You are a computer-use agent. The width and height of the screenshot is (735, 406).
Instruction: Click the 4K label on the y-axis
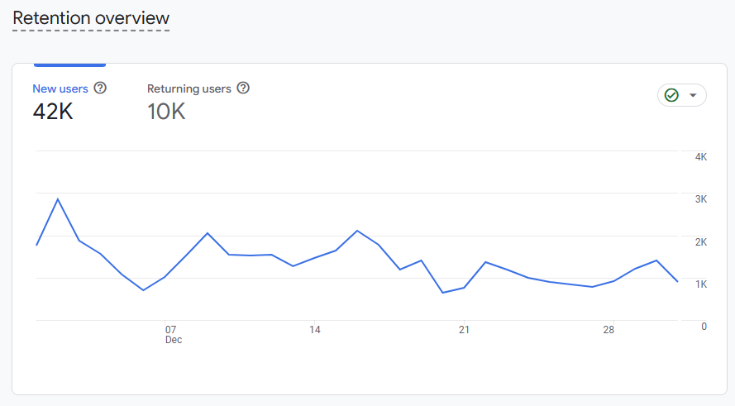tap(700, 157)
